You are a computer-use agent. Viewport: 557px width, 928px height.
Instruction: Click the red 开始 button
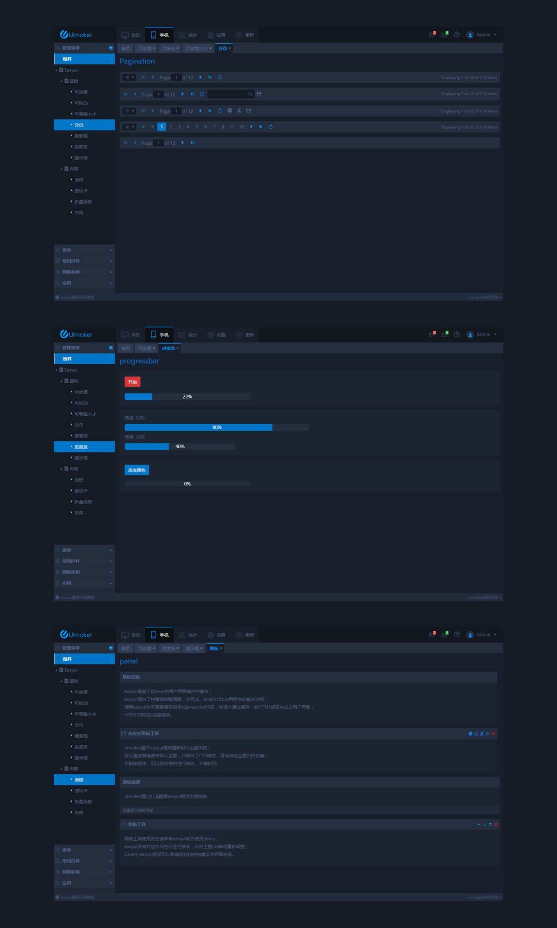pos(132,382)
